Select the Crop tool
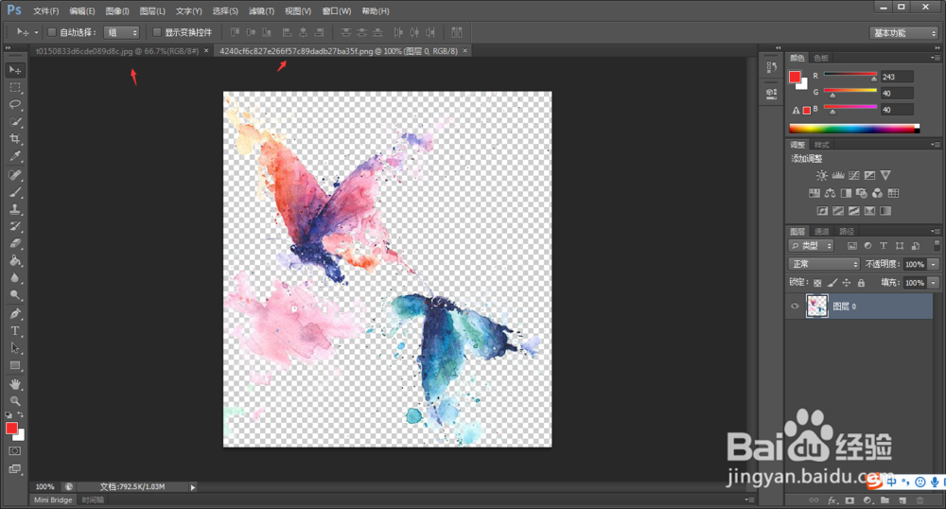The height and width of the screenshot is (509, 946). pos(15,139)
